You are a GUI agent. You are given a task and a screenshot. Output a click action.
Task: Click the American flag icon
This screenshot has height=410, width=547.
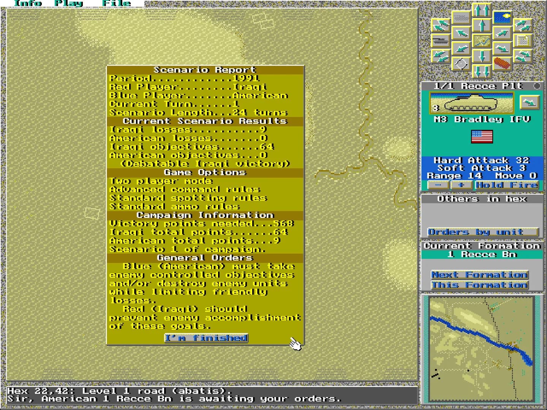coord(482,137)
